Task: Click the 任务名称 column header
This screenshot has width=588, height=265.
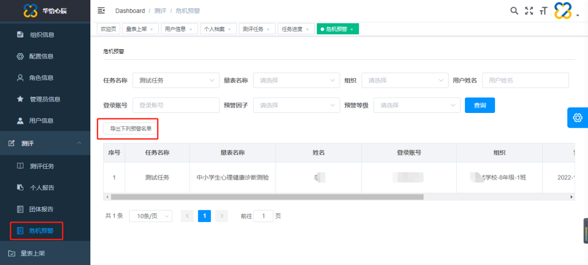Action: click(157, 153)
